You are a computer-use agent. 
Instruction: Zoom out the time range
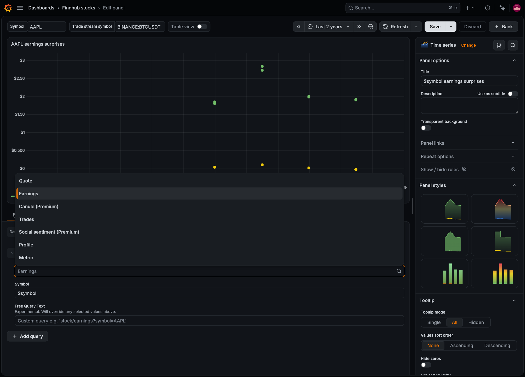tap(371, 26)
